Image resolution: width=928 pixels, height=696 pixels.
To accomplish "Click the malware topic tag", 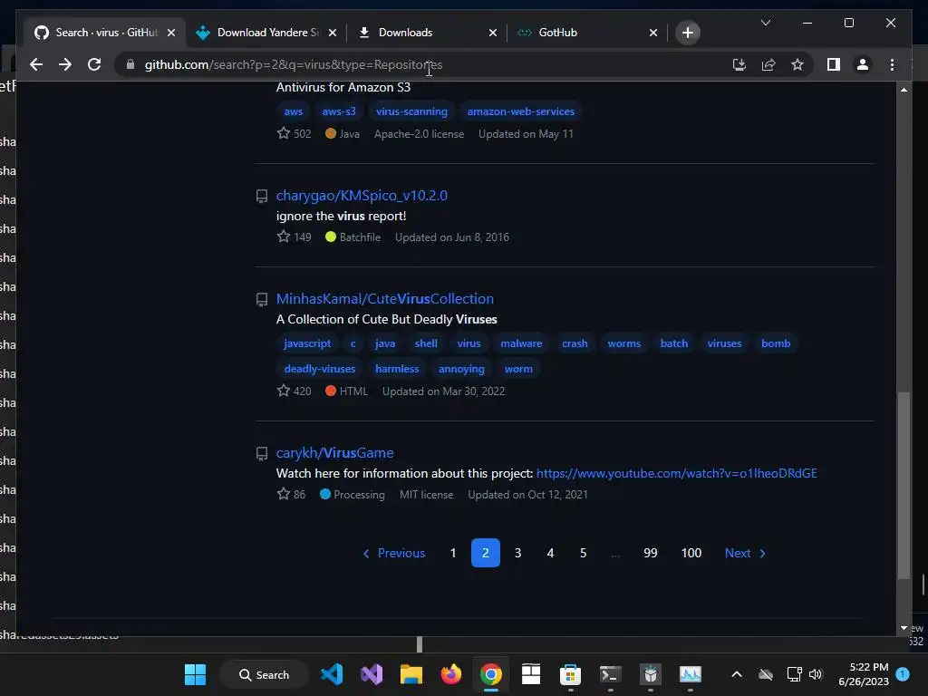I will pos(521,343).
